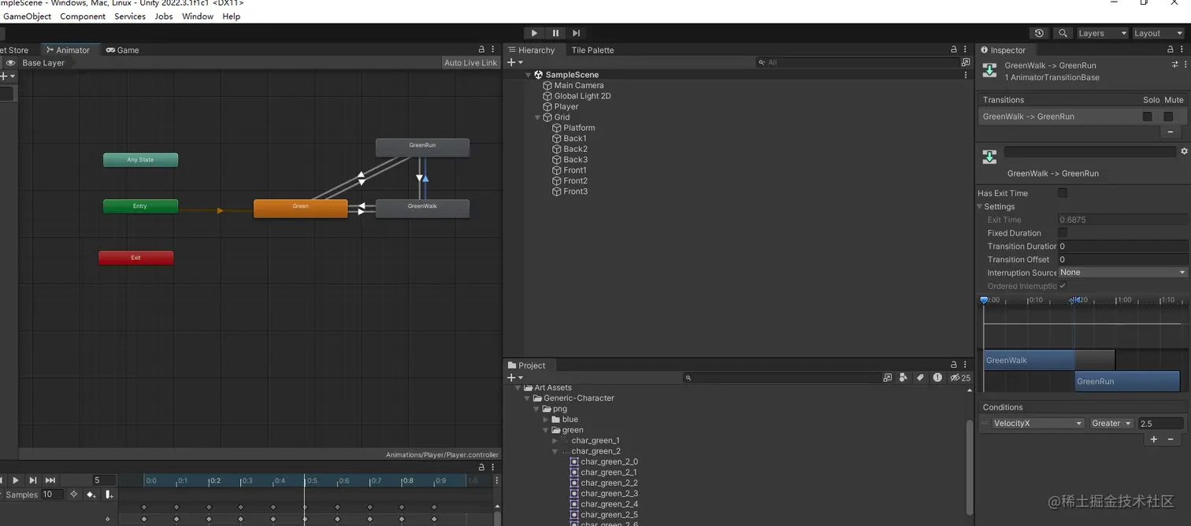Viewport: 1191px width, 526px height.
Task: Select Platform under Grid
Action: 579,128
